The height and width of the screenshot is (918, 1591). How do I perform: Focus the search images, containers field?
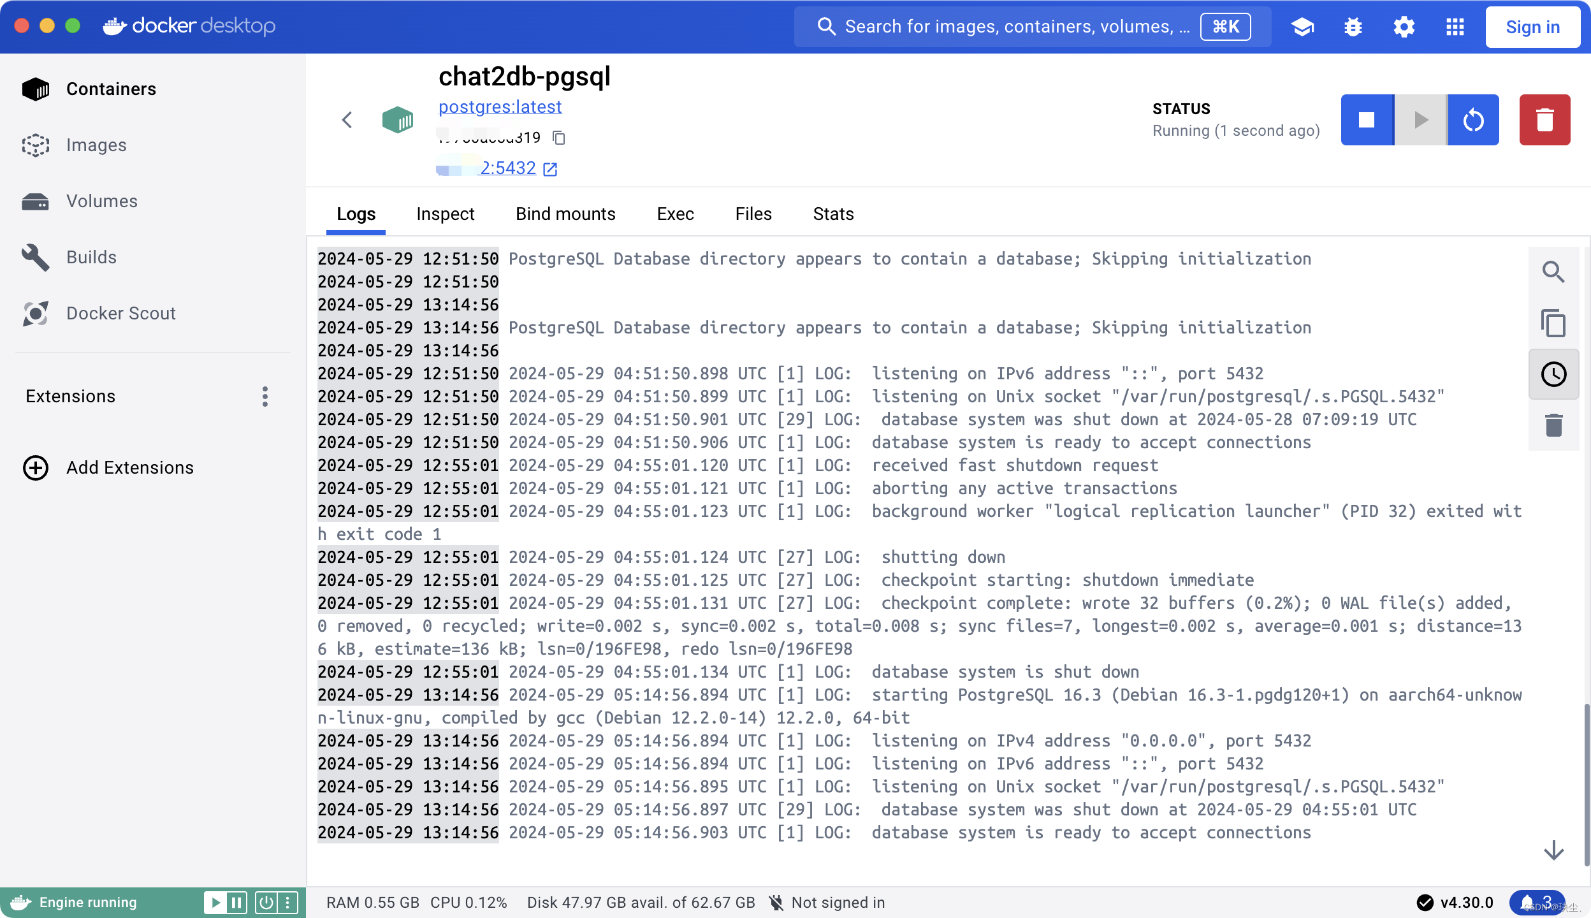tap(1033, 27)
